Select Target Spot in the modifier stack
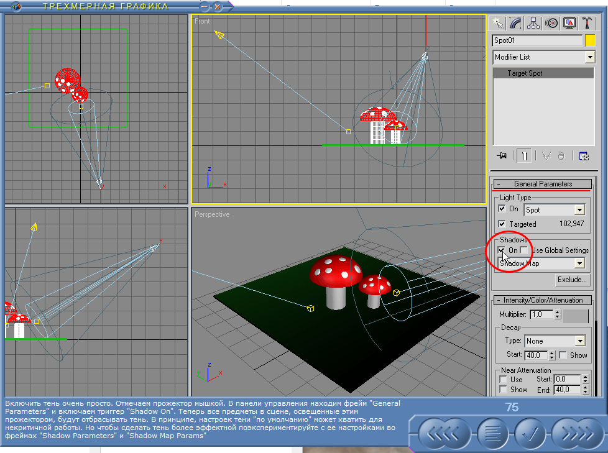The width and height of the screenshot is (608, 453). tap(543, 73)
